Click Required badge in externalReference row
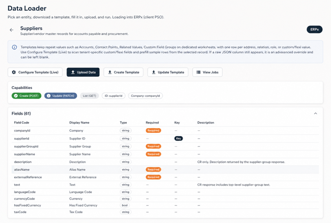331x223 pixels. point(154,177)
